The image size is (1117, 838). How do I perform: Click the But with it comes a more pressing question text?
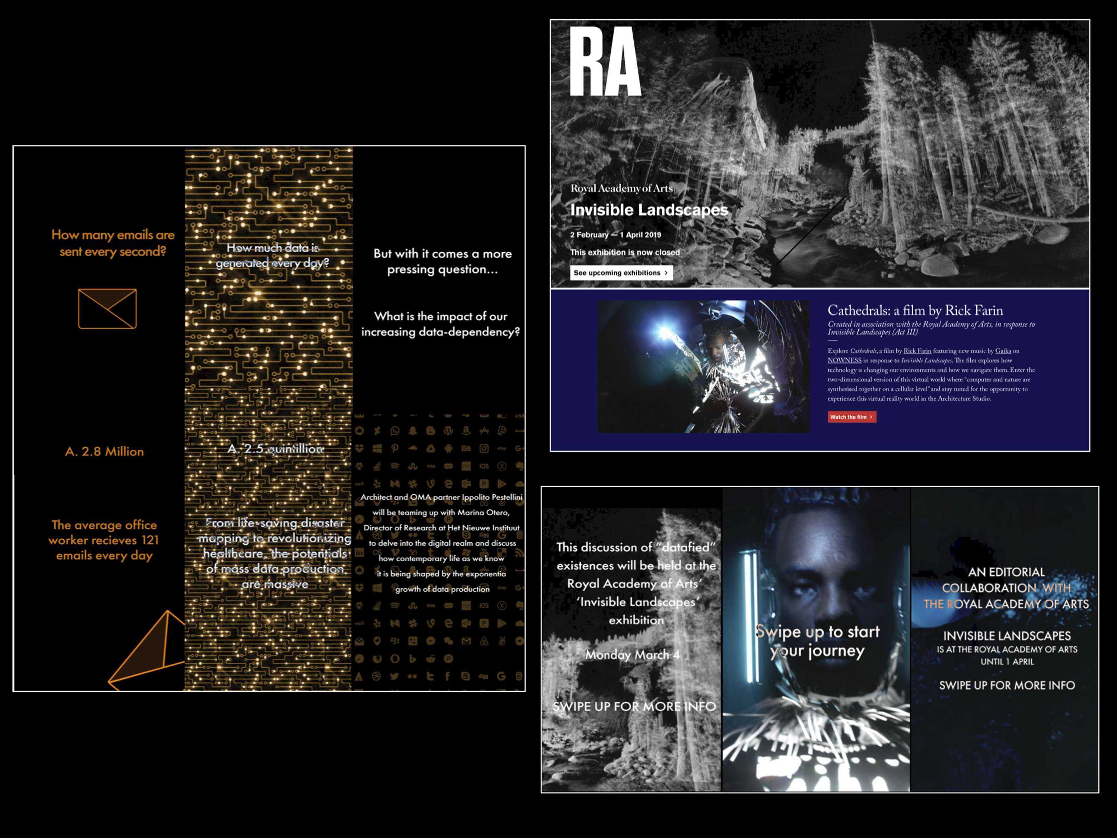pos(443,261)
